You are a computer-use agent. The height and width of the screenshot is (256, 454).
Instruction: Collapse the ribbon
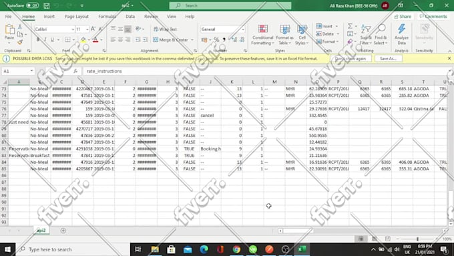[449, 51]
